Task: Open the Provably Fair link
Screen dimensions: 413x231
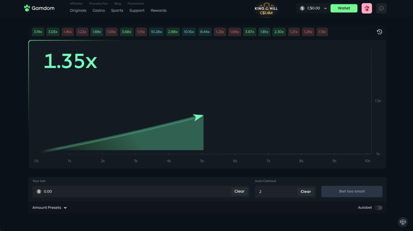Action: [x=98, y=4]
